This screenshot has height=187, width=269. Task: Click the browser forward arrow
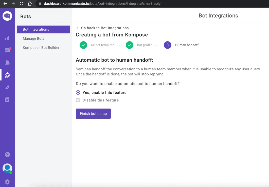click(13, 4)
